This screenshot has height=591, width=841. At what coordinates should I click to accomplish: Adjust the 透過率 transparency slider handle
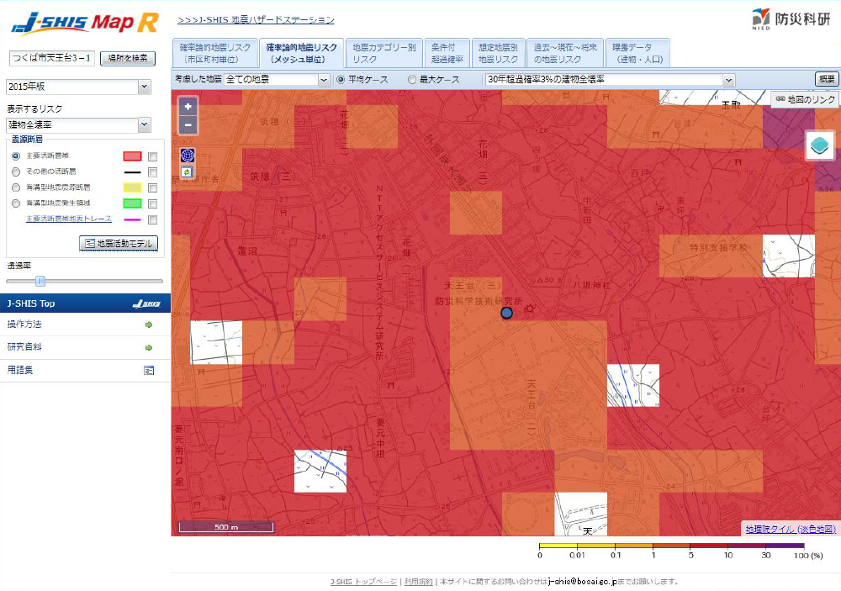pyautogui.click(x=40, y=281)
